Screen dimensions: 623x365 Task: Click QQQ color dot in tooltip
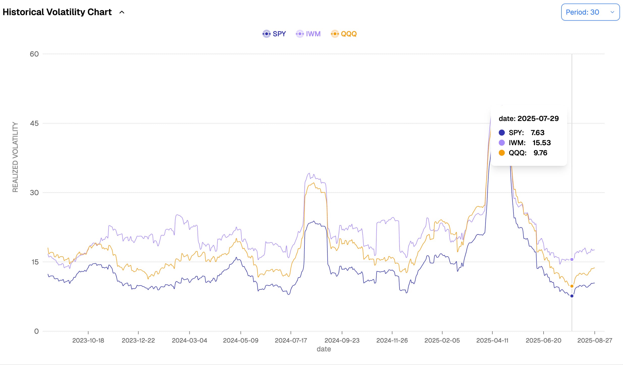[x=502, y=153]
